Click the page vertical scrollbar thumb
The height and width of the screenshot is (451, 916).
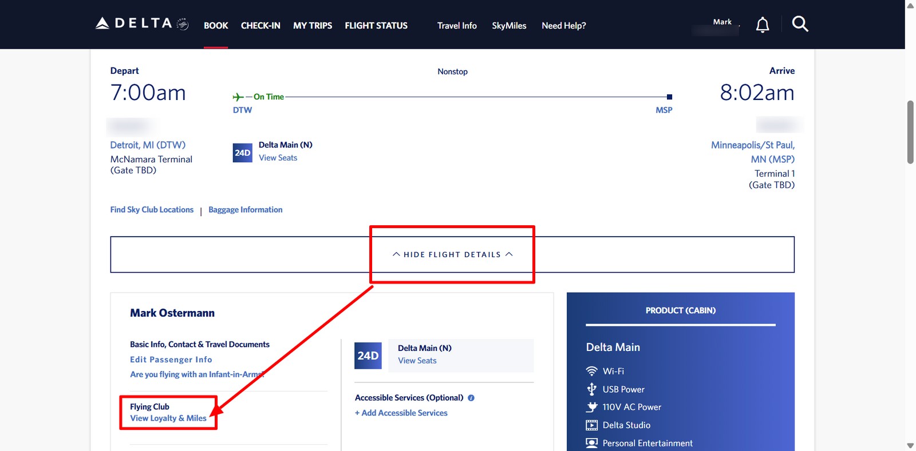[910, 133]
